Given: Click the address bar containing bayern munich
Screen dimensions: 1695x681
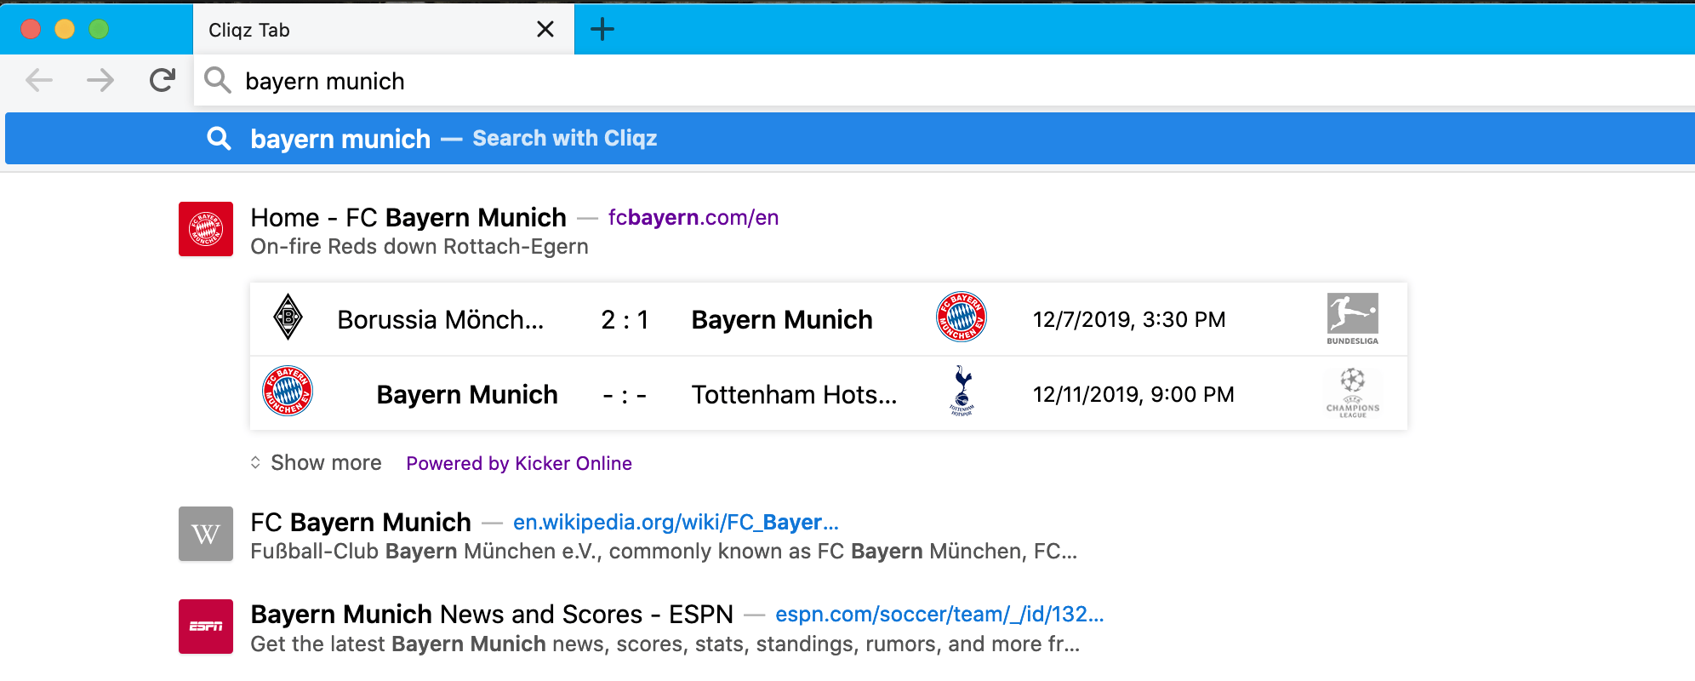Looking at the screenshot, I should click(945, 81).
